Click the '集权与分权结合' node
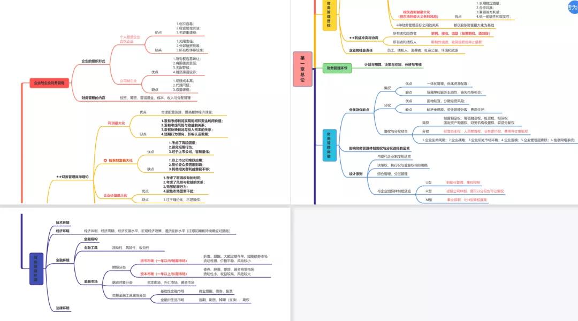Image resolution: width=578 pixels, height=321 pixels. [x=396, y=132]
